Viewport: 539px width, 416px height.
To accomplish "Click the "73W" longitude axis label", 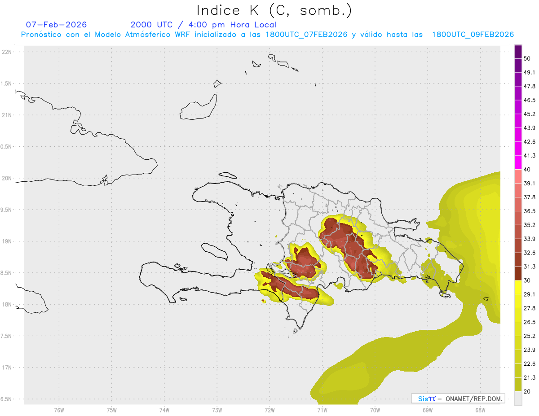I will coord(217,410).
